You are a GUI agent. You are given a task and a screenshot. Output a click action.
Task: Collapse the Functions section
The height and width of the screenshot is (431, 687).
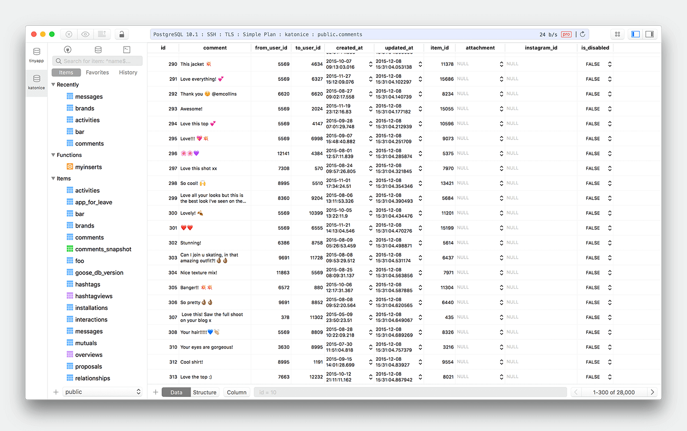(x=53, y=155)
